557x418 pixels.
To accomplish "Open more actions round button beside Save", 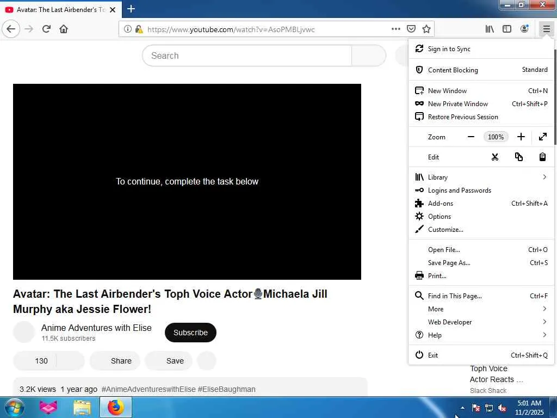I will tap(206, 361).
